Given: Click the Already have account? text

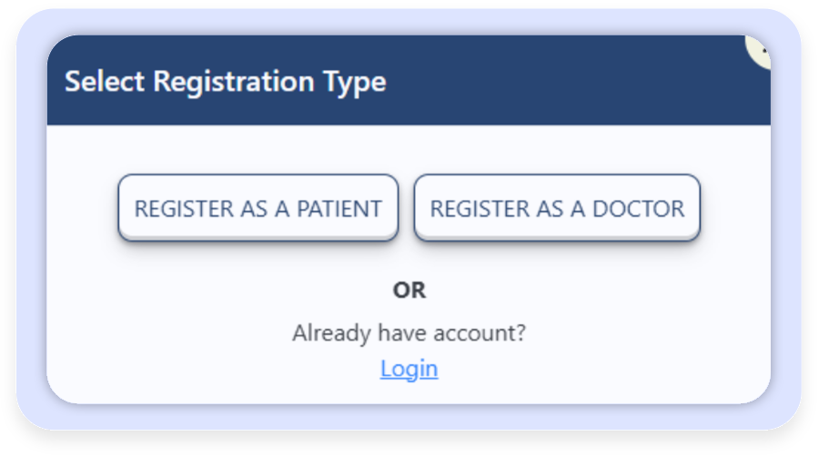Looking at the screenshot, I should coord(409,333).
